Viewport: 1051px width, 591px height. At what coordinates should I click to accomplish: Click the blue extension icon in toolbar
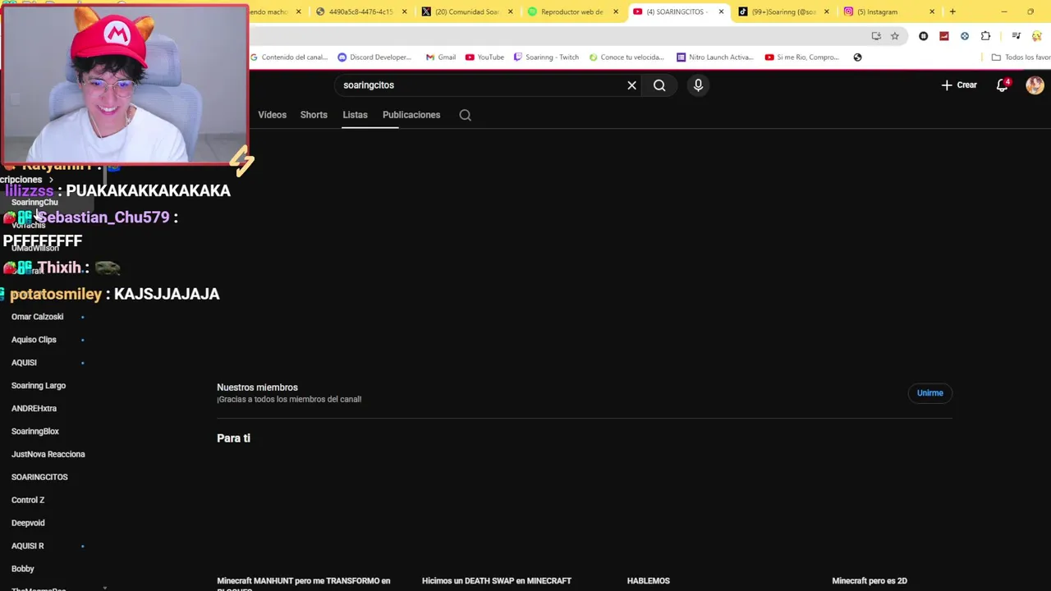(x=965, y=36)
